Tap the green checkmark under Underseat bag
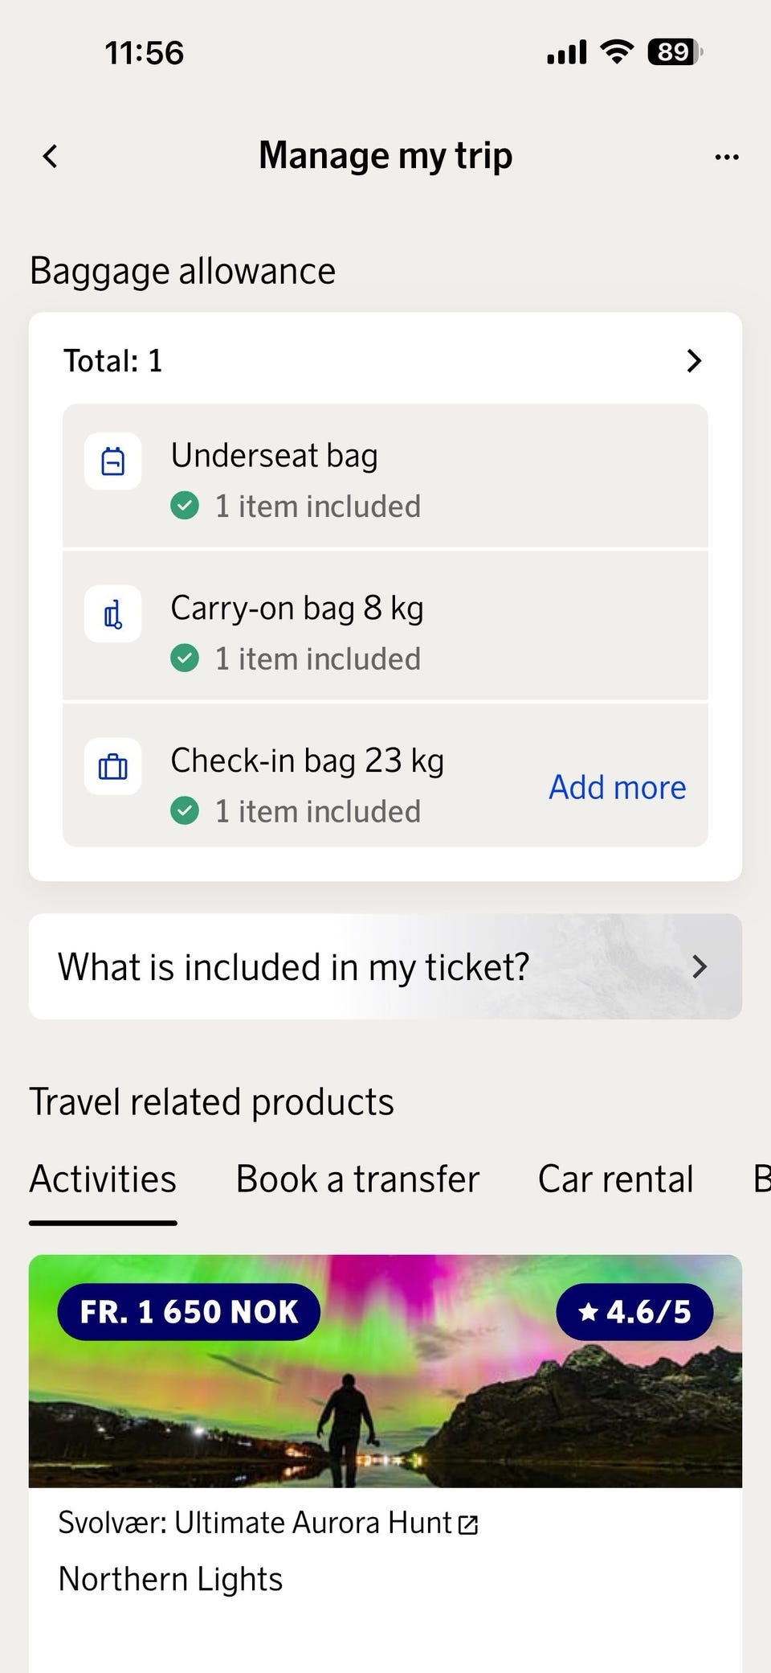This screenshot has height=1673, width=771. click(185, 506)
